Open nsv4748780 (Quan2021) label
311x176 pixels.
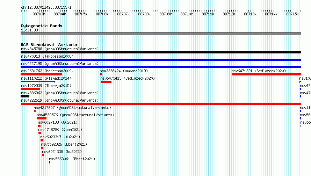(60, 130)
